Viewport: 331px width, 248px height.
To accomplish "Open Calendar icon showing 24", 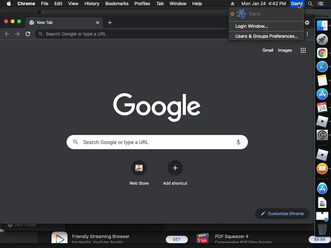I will (x=322, y=108).
